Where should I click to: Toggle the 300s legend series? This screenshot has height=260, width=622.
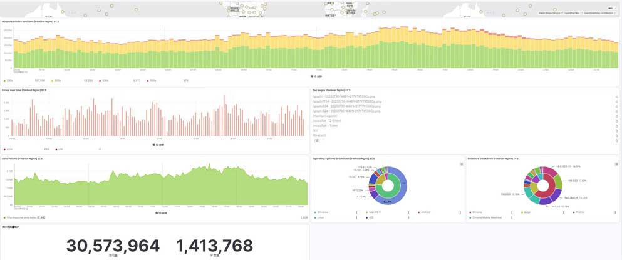pyautogui.click(x=57, y=81)
